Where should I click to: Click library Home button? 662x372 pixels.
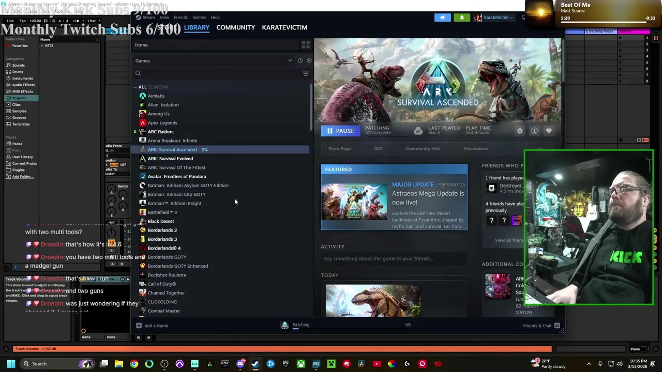141,45
